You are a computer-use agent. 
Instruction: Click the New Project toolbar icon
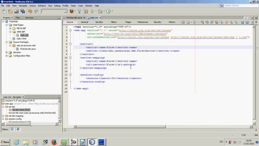[x=10, y=11]
